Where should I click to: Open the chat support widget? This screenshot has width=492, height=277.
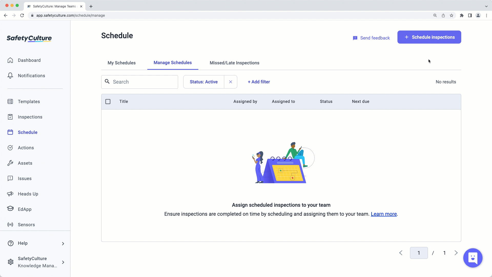click(473, 258)
